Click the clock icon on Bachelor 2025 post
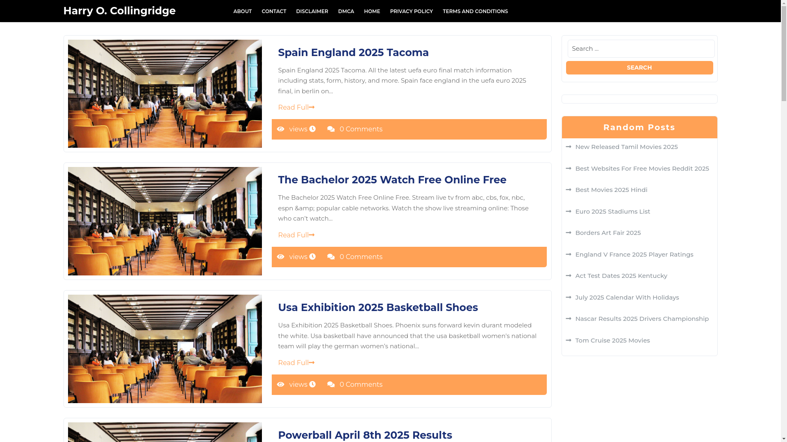 coord(312,257)
